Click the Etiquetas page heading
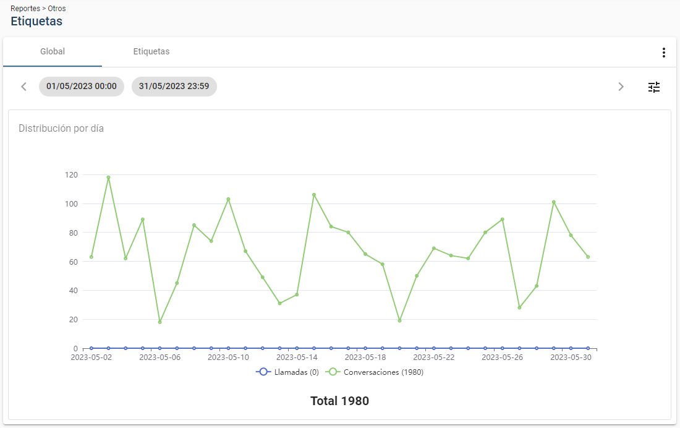The image size is (680, 428). pyautogui.click(x=36, y=21)
